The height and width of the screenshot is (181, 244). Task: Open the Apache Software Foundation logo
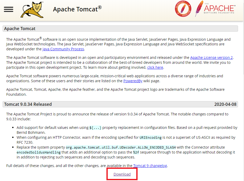click(215, 9)
